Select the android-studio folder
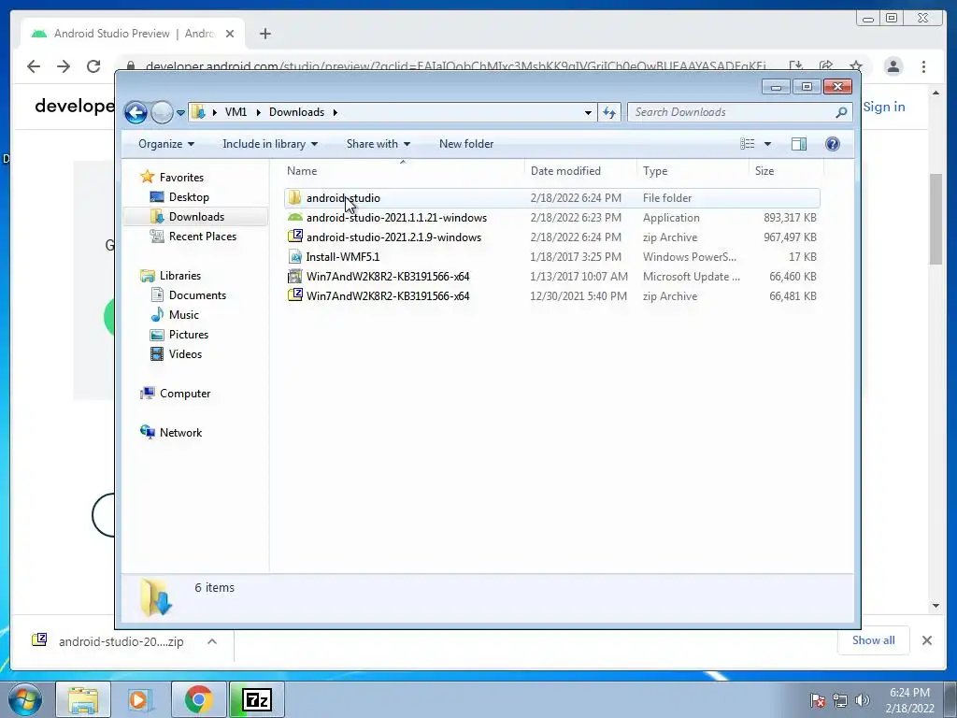The width and height of the screenshot is (957, 718). pyautogui.click(x=551, y=198)
